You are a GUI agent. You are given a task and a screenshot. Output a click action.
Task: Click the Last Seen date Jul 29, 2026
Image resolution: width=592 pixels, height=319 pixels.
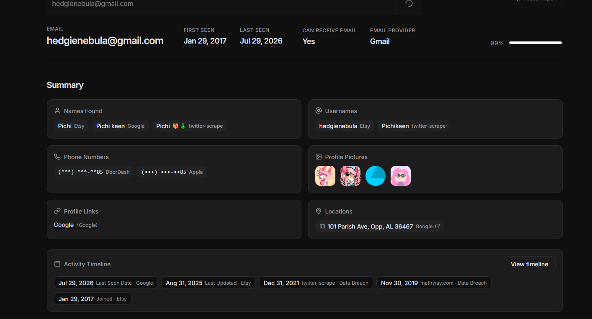click(261, 41)
